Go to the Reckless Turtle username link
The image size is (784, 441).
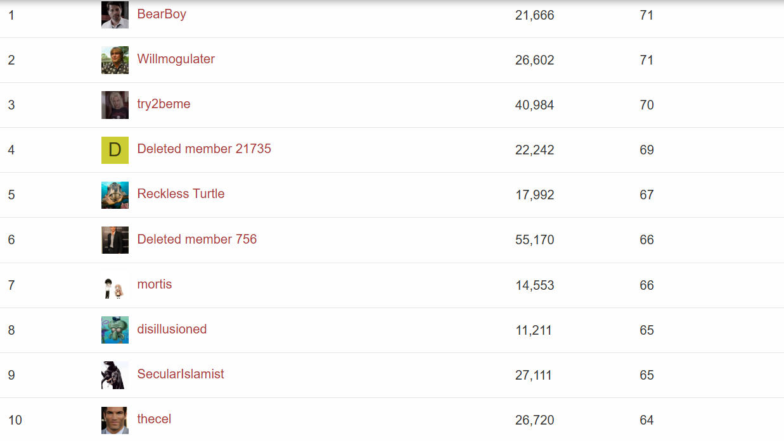[x=181, y=194]
